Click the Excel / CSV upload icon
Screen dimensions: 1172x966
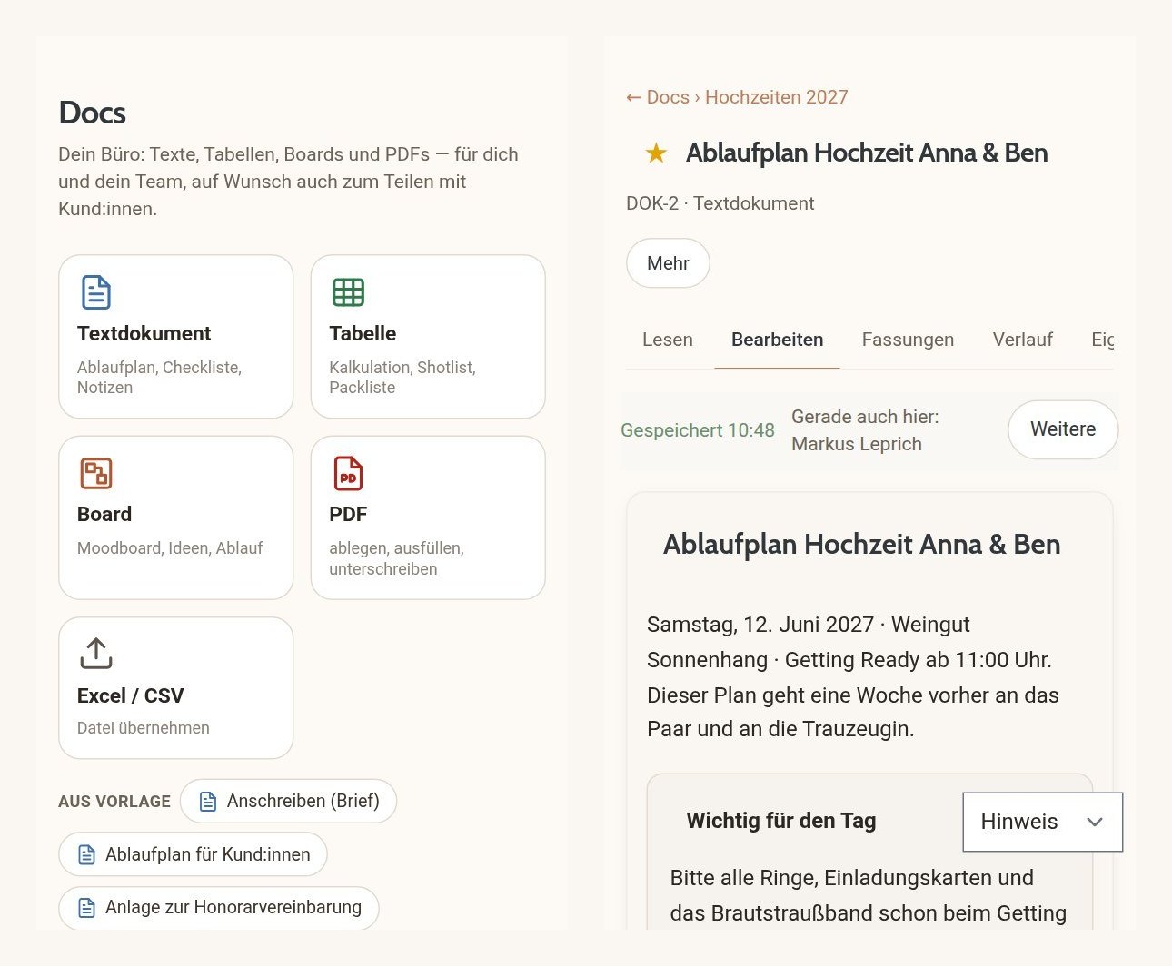pyautogui.click(x=96, y=653)
